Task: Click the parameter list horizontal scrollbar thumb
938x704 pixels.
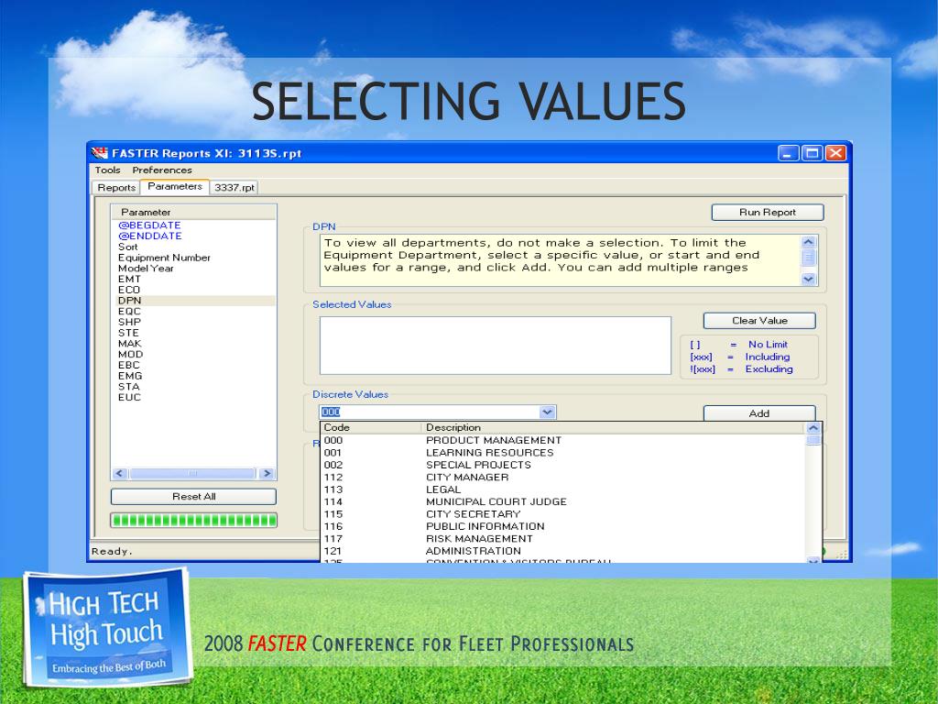Action: 192,474
